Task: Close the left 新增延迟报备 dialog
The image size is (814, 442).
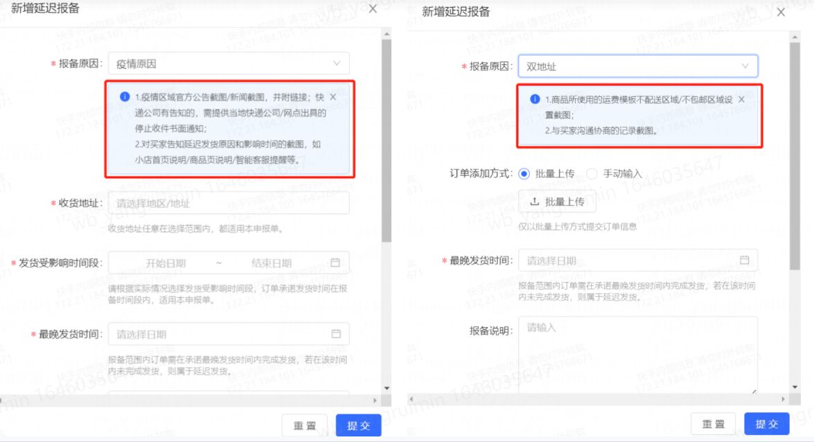Action: [x=372, y=9]
